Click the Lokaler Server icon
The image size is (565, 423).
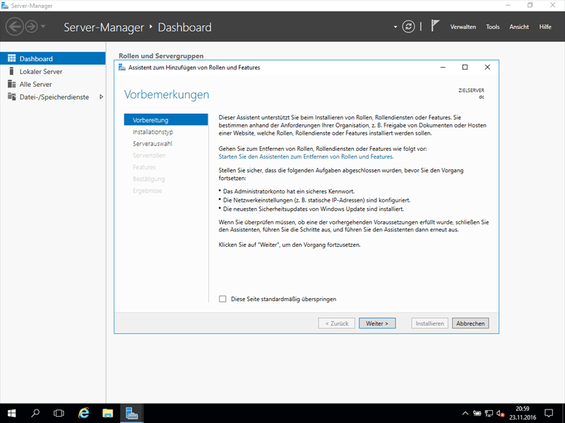pyautogui.click(x=11, y=71)
